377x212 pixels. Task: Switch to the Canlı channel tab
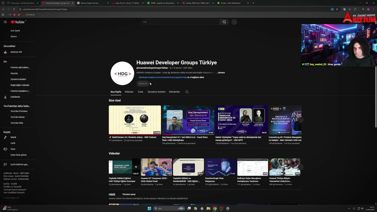coord(140,92)
